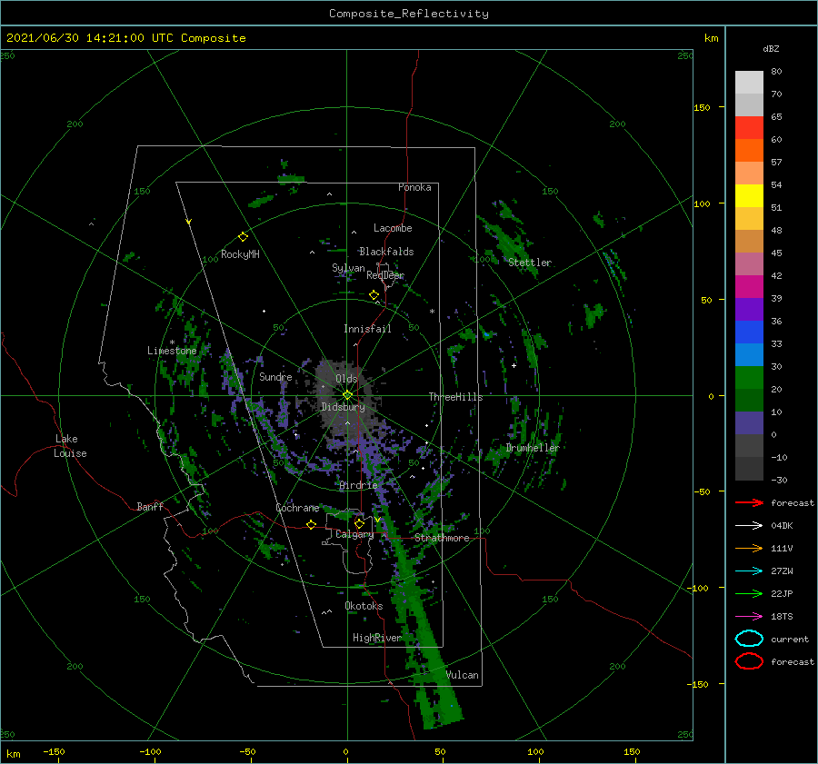This screenshot has height=764, width=818.
Task: Click the white 04DK arrow legend icon
Action: pos(749,526)
